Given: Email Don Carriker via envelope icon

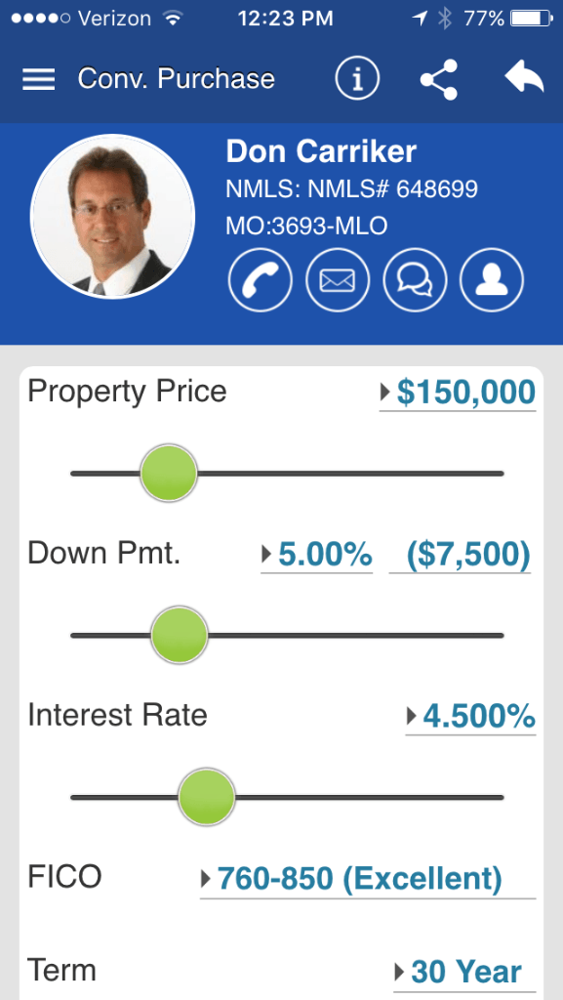Looking at the screenshot, I should pyautogui.click(x=338, y=280).
